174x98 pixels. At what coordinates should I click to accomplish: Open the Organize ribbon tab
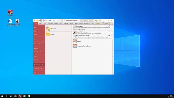pyautogui.click(x=66, y=23)
